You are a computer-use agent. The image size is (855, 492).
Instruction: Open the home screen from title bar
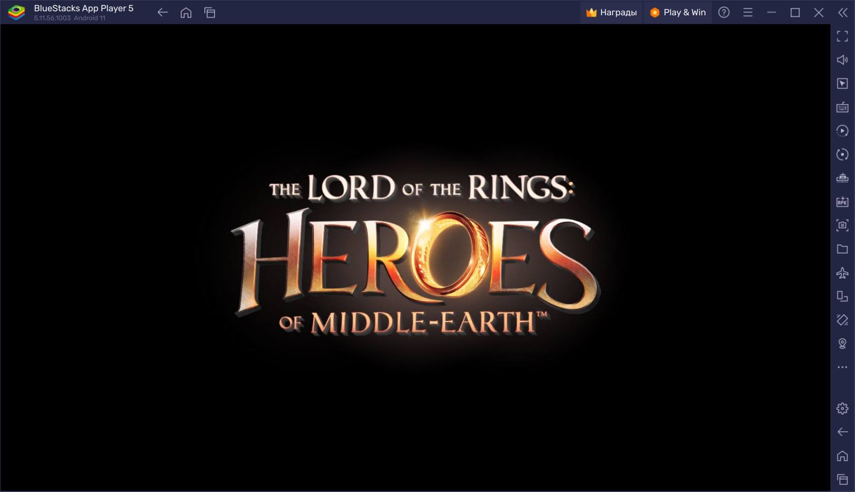pyautogui.click(x=186, y=13)
